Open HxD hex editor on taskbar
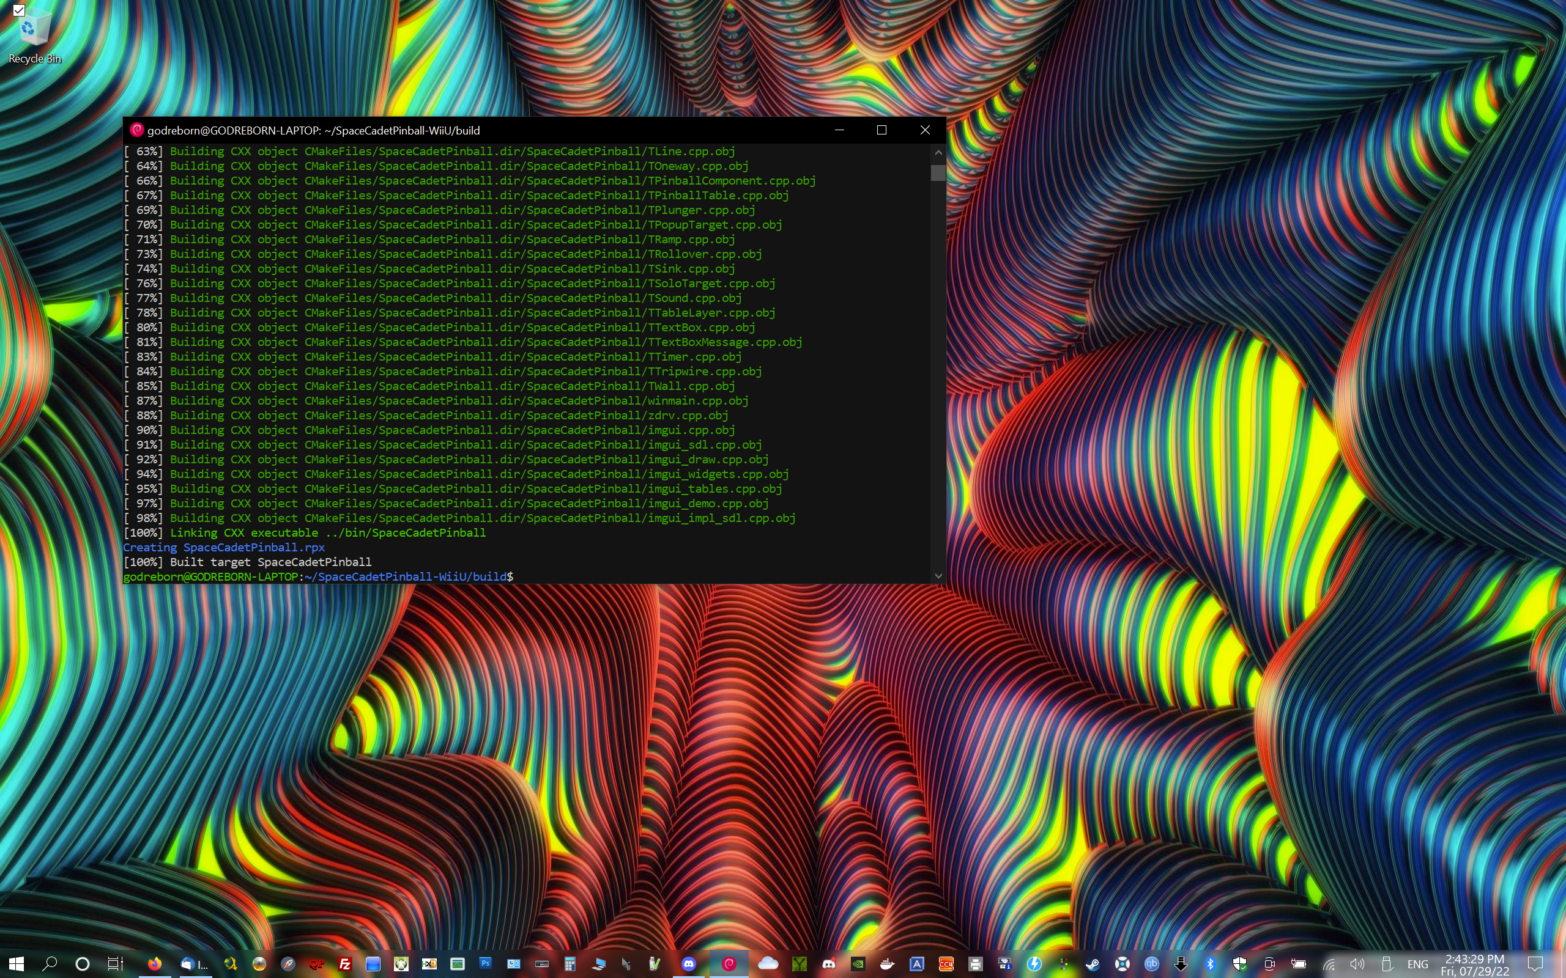The image size is (1566, 978). [x=429, y=964]
